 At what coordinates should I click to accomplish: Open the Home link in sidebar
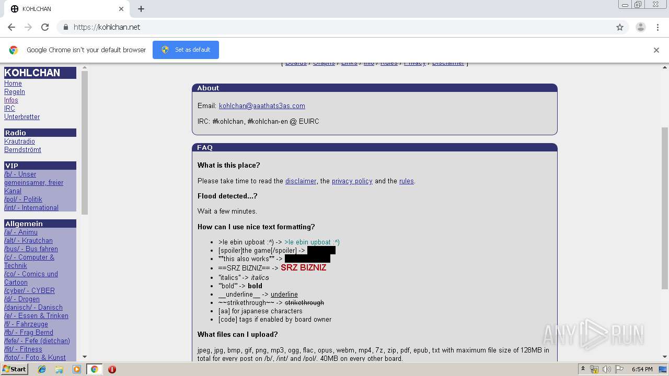point(13,84)
